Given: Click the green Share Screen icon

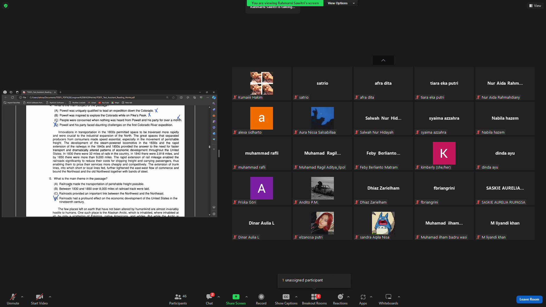Looking at the screenshot, I should [236, 297].
